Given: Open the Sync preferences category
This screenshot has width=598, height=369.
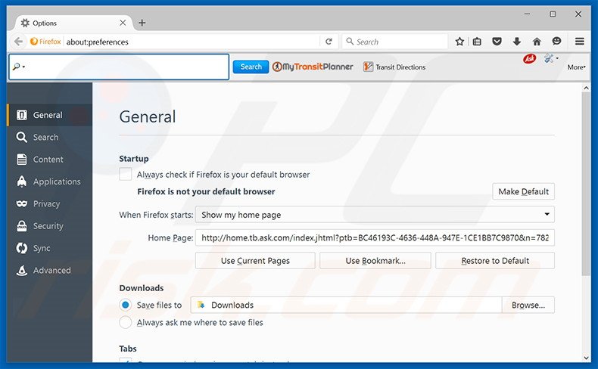Looking at the screenshot, I should click(49, 248).
